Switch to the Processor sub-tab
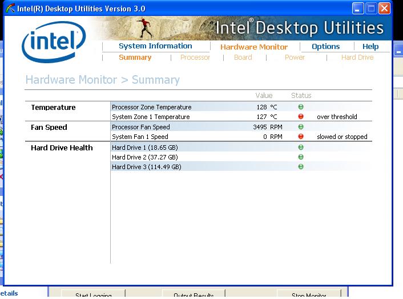The height and width of the screenshot is (299, 403). [195, 57]
